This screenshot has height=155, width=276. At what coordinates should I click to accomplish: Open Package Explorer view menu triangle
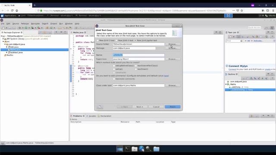pos(56,32)
